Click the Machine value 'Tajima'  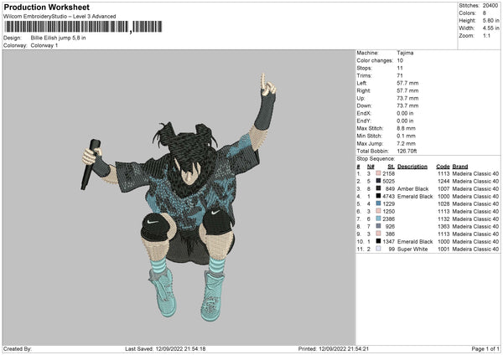pos(405,53)
